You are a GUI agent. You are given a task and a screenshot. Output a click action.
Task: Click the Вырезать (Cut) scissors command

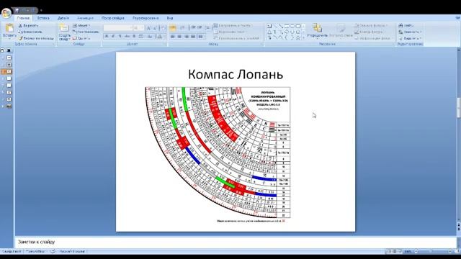[29, 26]
